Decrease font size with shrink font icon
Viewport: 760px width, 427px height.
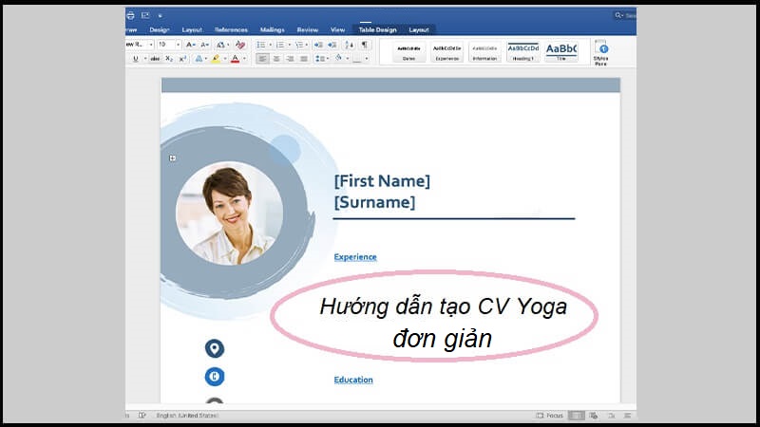[204, 45]
